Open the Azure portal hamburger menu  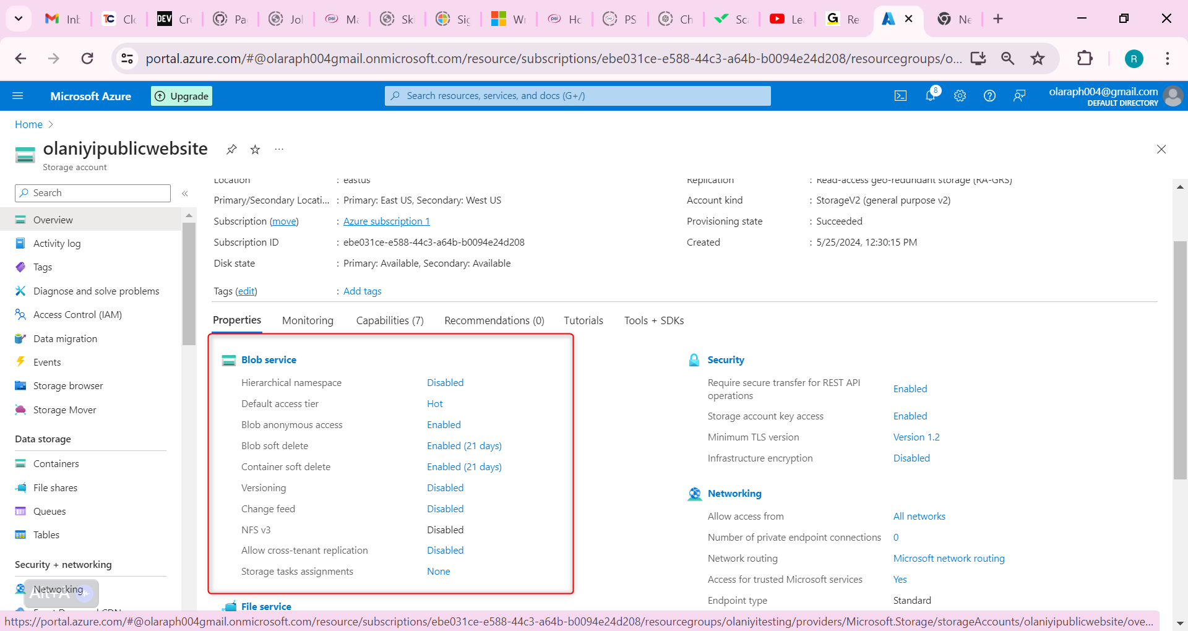point(18,96)
